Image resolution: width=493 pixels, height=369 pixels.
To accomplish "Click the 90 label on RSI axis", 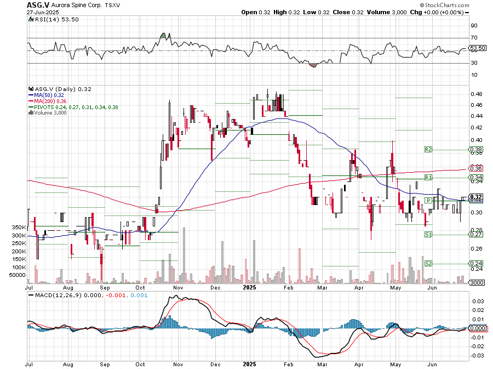I will pyautogui.click(x=474, y=26).
